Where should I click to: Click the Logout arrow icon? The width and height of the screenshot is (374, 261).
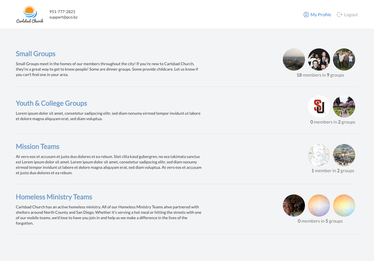pos(339,14)
